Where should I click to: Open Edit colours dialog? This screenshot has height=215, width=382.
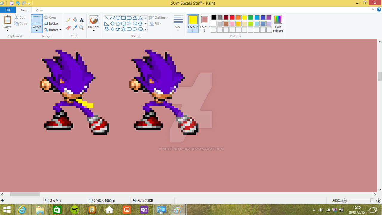[278, 24]
